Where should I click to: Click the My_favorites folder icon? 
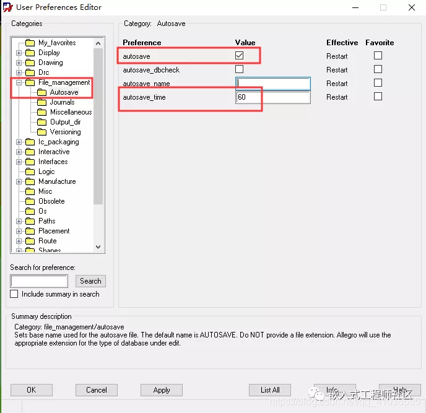(x=30, y=43)
